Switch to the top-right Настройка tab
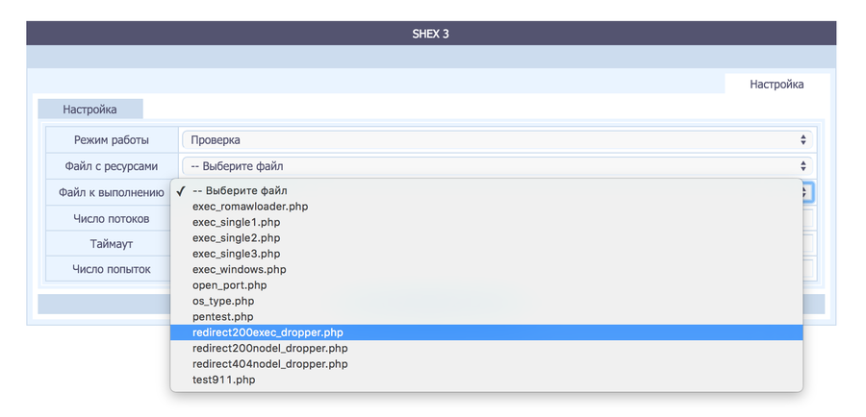This screenshot has height=417, width=866. point(777,85)
